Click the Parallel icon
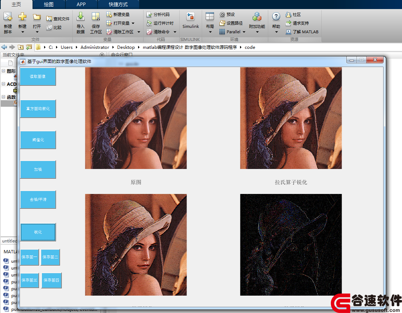 pos(222,32)
